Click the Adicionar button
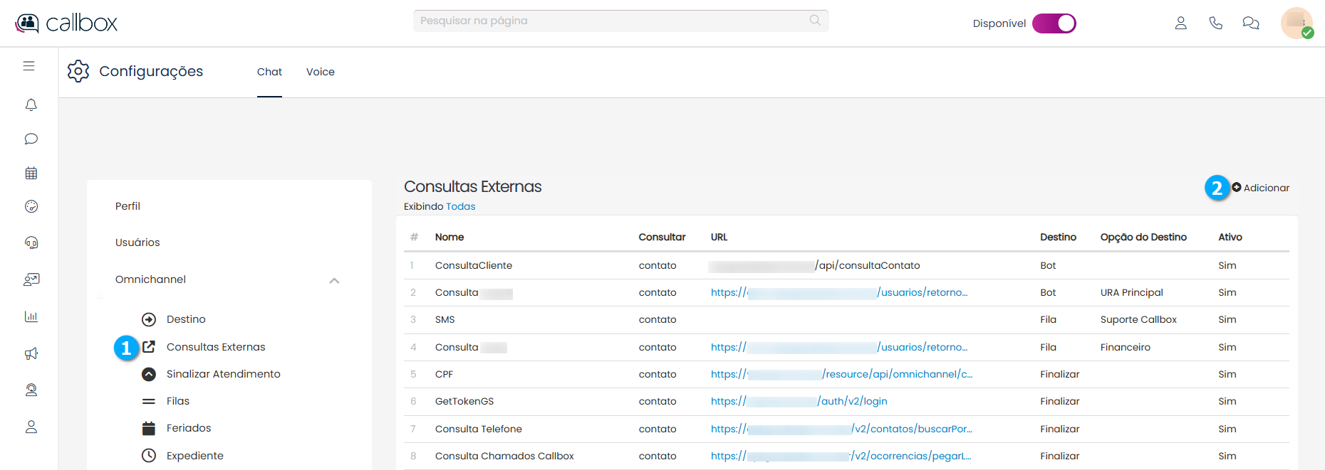This screenshot has height=470, width=1325. point(1260,188)
